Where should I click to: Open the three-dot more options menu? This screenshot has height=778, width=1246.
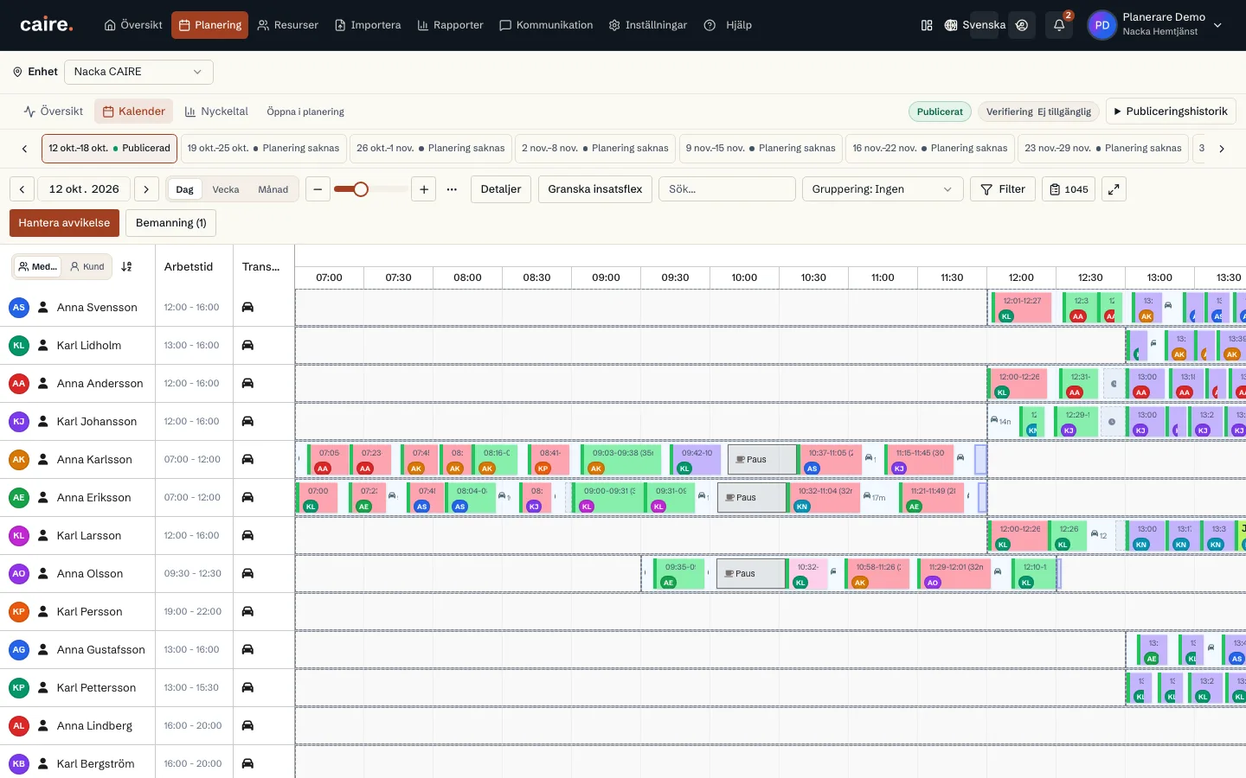[452, 189]
